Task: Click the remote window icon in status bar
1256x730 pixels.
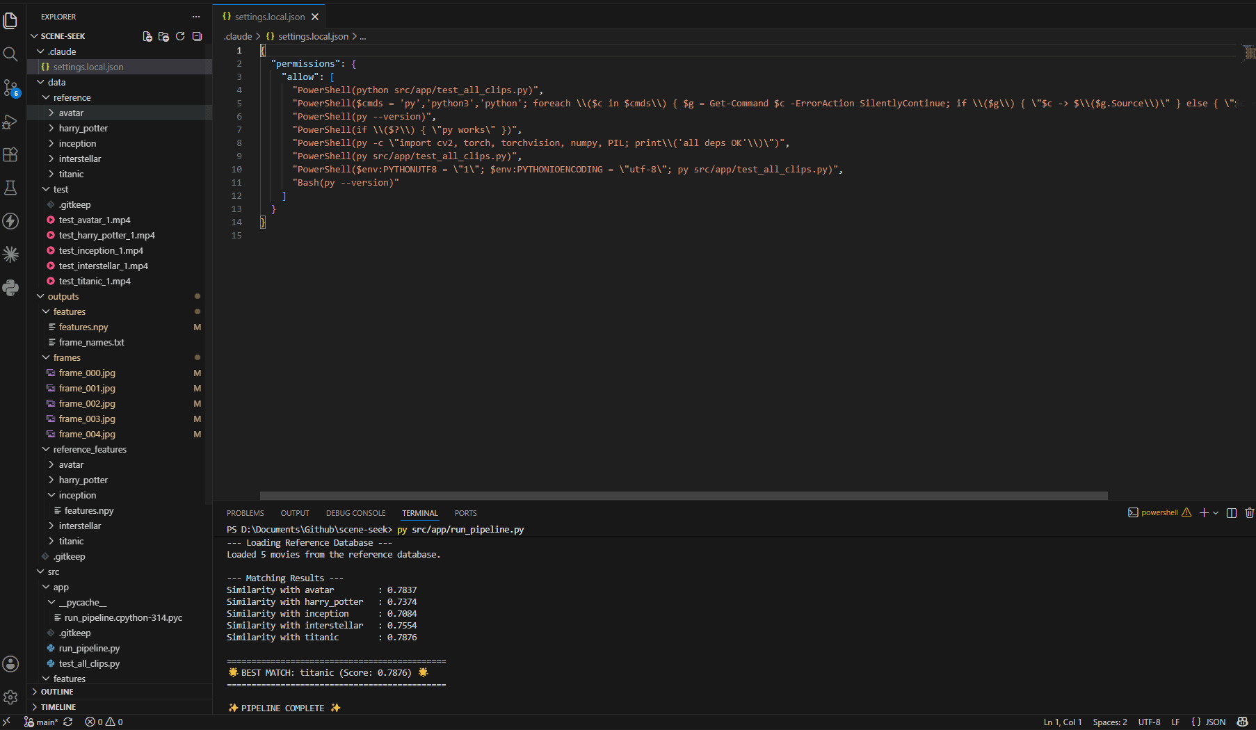Action: point(6,722)
